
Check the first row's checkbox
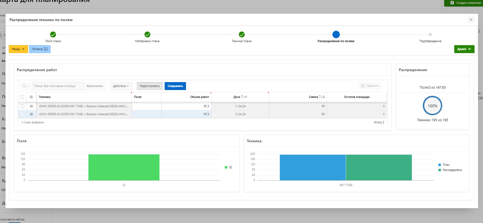tap(22, 106)
